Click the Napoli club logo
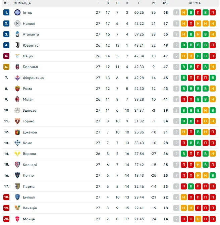 [x=17, y=23]
